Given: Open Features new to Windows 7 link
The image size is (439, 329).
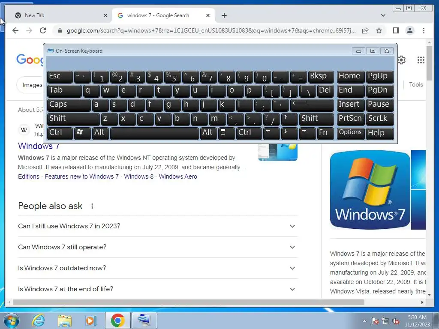Looking at the screenshot, I should (x=82, y=176).
